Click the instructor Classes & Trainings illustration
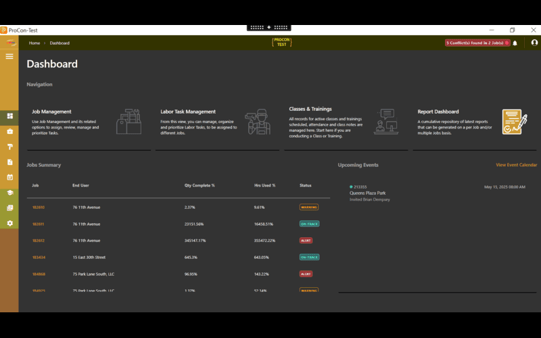Image resolution: width=541 pixels, height=338 pixels. tap(386, 122)
